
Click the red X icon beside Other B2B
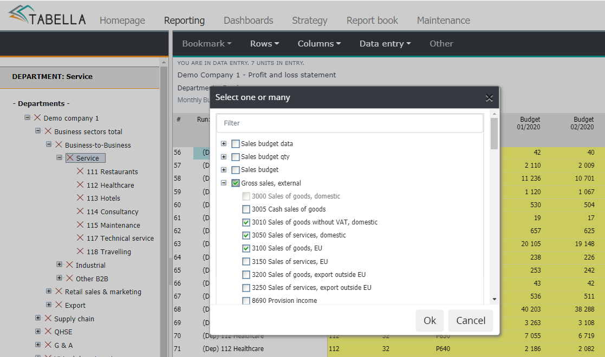[69, 279]
